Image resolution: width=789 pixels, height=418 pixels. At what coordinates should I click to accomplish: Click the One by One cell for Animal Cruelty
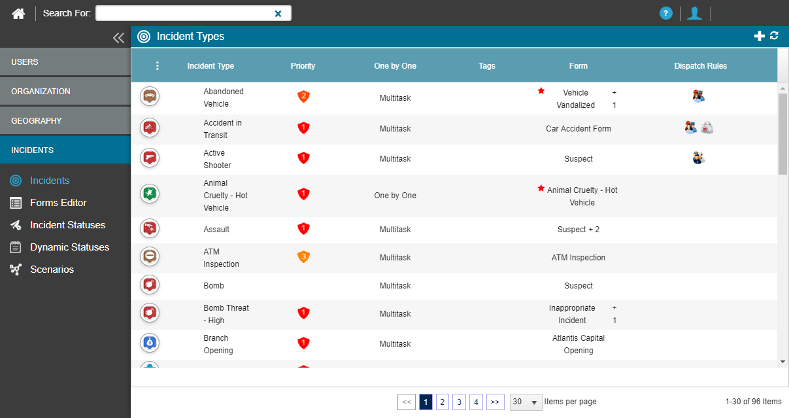coord(395,196)
